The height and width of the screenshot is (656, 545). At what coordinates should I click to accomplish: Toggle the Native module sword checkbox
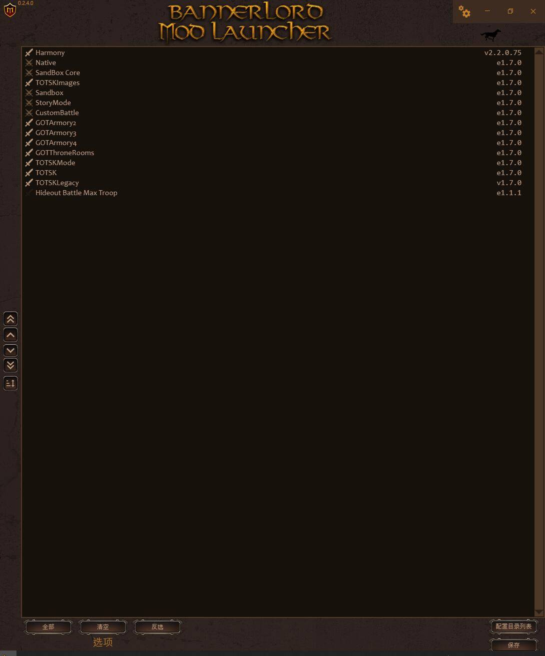click(x=29, y=63)
